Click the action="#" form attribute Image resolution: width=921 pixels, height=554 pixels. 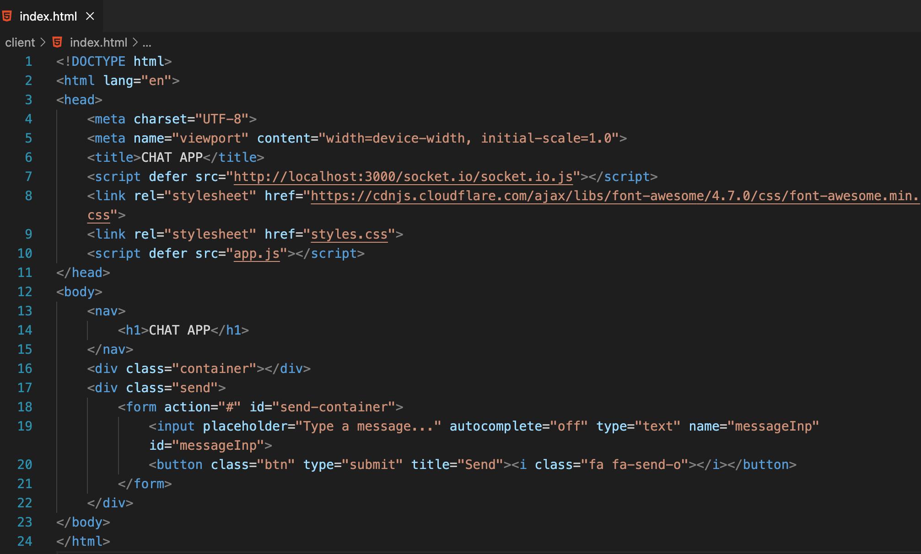pos(203,407)
